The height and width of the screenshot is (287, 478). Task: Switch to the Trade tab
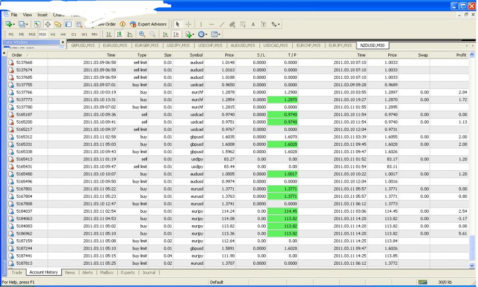(x=17, y=272)
